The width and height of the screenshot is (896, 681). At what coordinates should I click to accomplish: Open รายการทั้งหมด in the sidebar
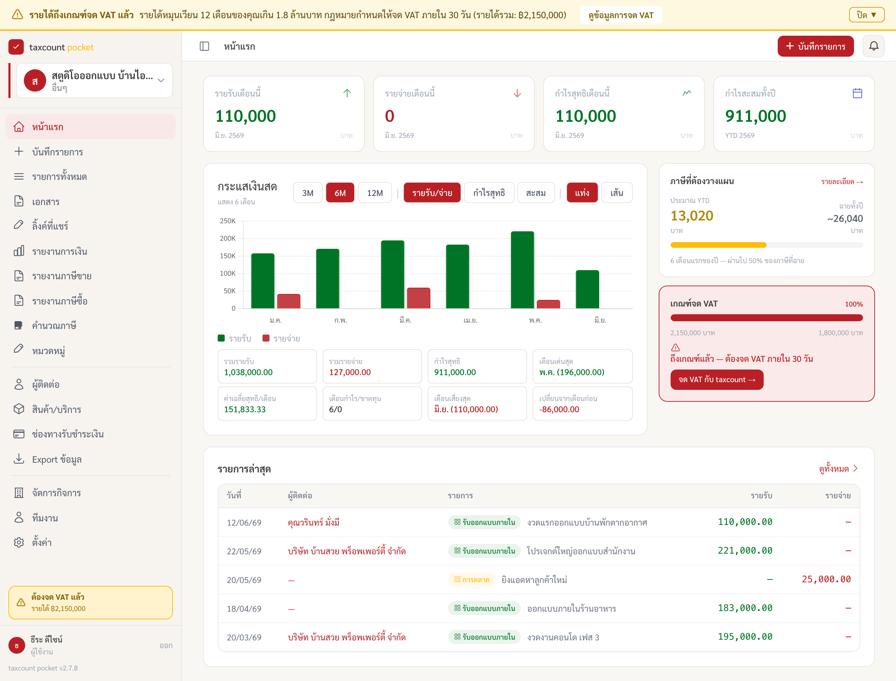point(91,177)
